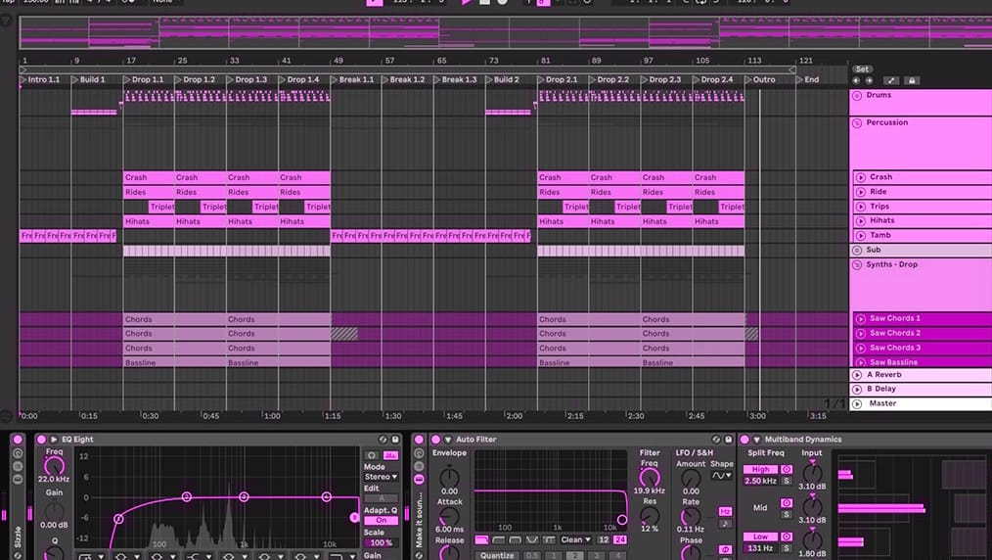Toggle EQ Eight device activator
Viewport: 992px width, 560px height.
coord(41,440)
